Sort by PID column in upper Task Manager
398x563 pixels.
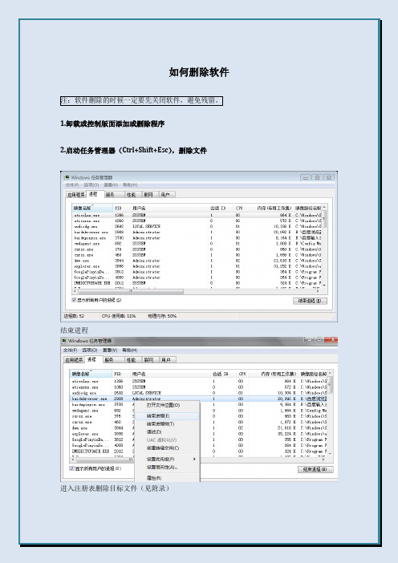tap(121, 208)
